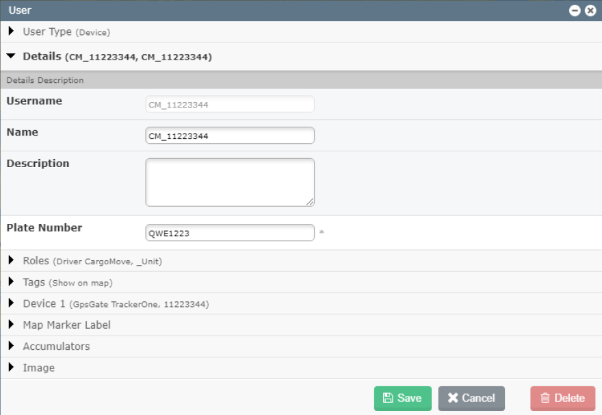Click the disabled Username field
This screenshot has height=415, width=602.
point(230,105)
